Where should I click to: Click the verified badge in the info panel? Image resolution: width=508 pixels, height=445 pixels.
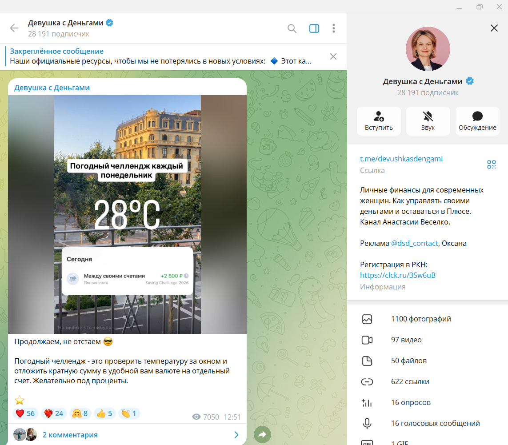coord(469,81)
